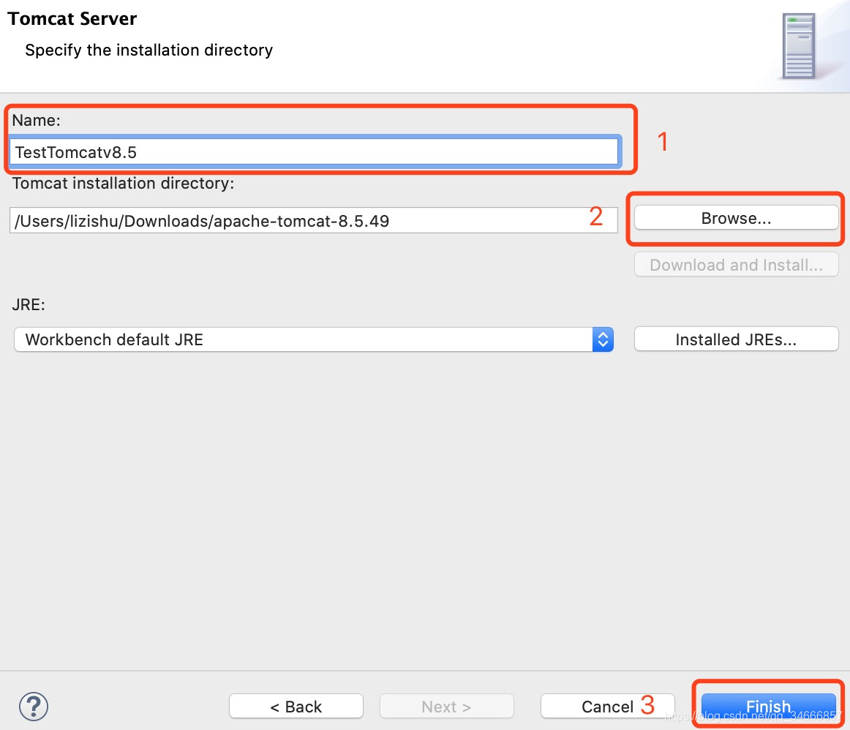This screenshot has width=850, height=730.
Task: Finish the server setup
Action: pos(768,706)
